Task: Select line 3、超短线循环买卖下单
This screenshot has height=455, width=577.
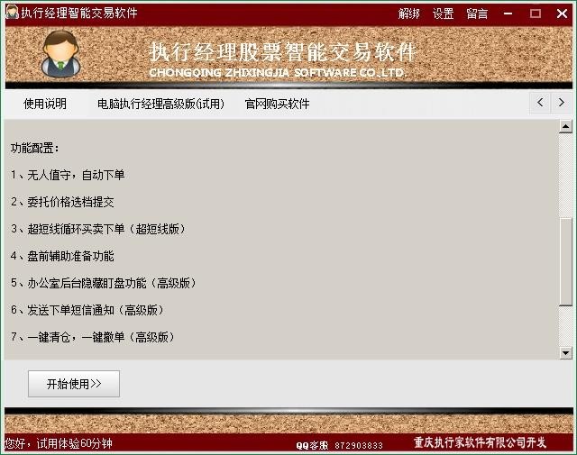Action: pyautogui.click(x=98, y=229)
